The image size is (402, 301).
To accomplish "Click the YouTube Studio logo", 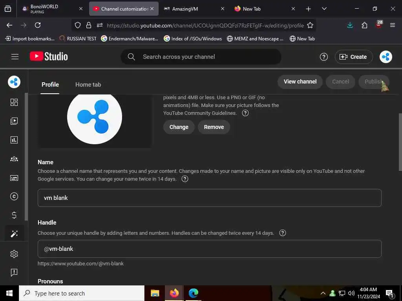I will [49, 56].
